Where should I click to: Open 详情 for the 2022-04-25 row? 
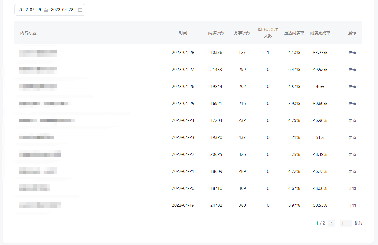tap(352, 104)
